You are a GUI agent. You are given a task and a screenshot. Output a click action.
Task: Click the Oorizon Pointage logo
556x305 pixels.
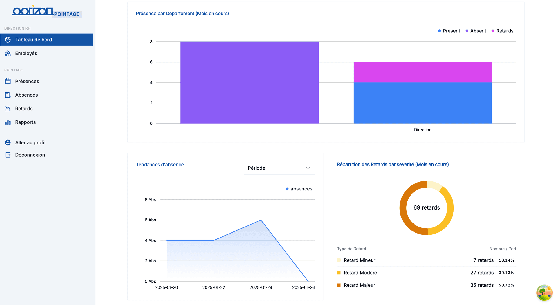point(46,12)
